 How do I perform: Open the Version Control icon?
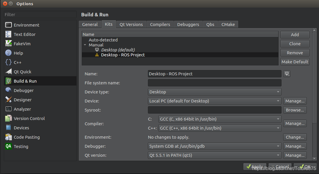8,118
